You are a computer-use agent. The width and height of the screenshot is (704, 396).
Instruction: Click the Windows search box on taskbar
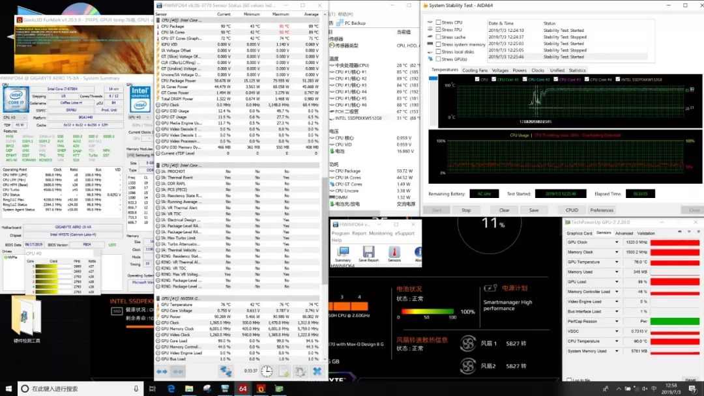point(78,389)
